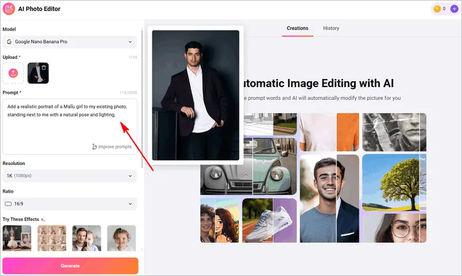
Task: Click the up chevron on the car image
Action: pos(246,174)
